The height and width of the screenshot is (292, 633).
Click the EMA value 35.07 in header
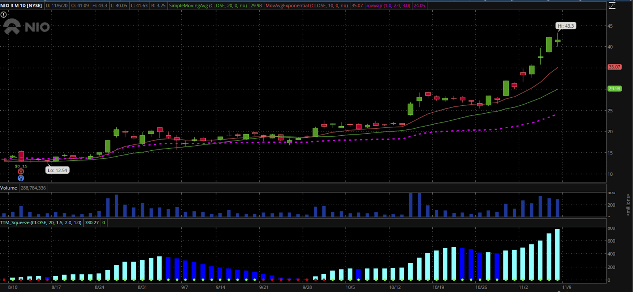pyautogui.click(x=357, y=6)
